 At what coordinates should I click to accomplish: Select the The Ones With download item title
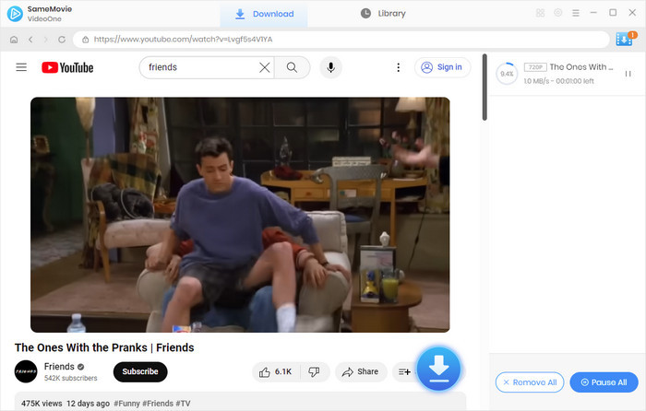pyautogui.click(x=580, y=67)
